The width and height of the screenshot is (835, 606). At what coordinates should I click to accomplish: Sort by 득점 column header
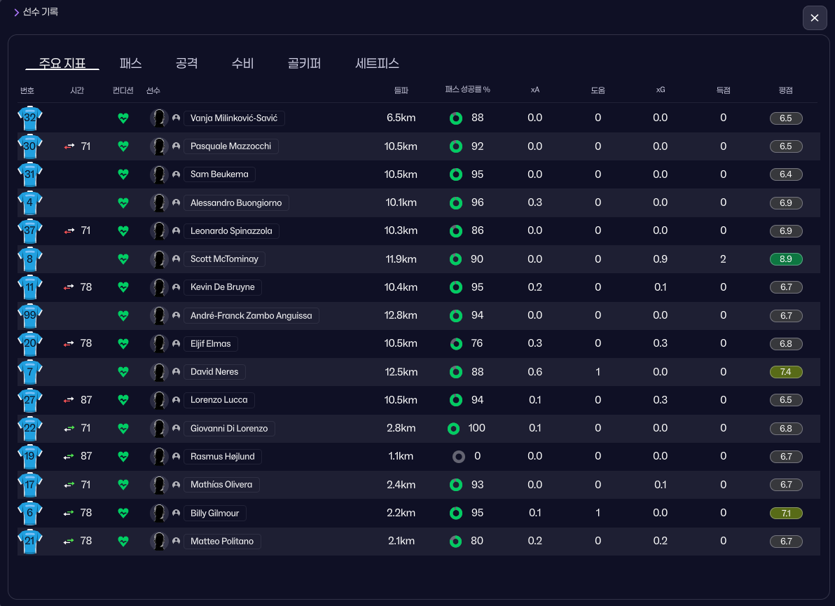723,90
